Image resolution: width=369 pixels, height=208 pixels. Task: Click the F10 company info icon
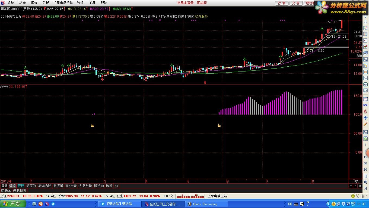click(365, 59)
